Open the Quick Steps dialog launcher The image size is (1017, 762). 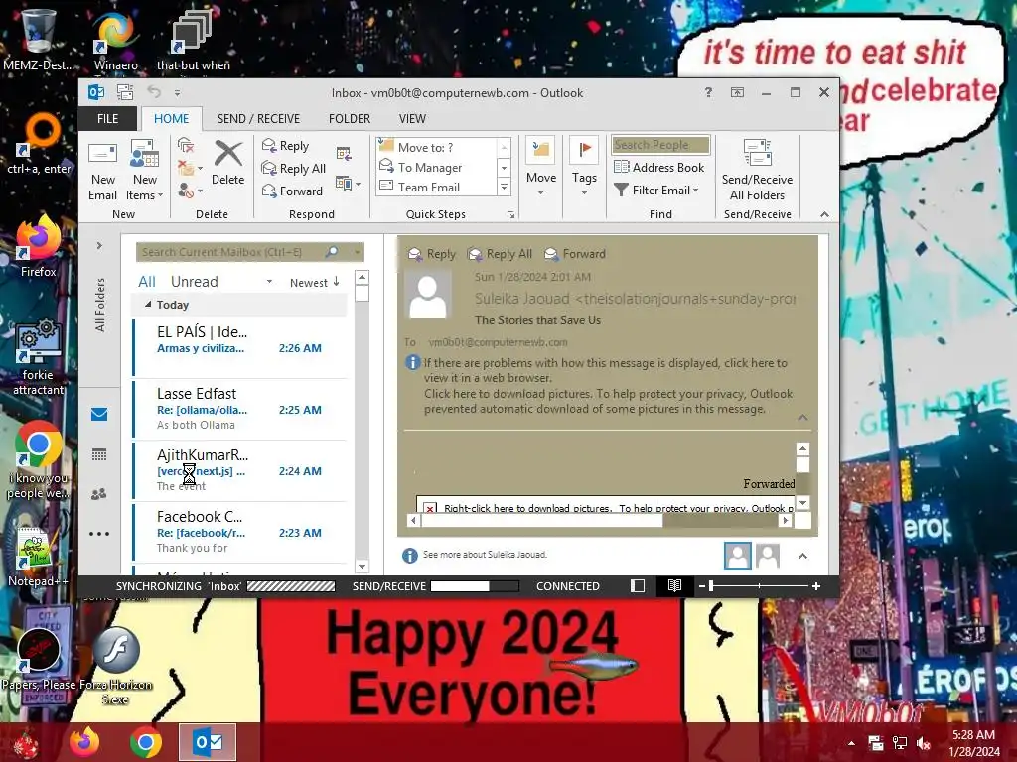pyautogui.click(x=511, y=215)
